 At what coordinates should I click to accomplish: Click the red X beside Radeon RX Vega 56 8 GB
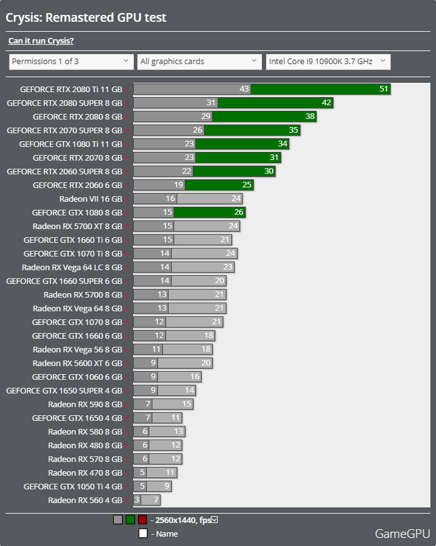click(x=127, y=350)
